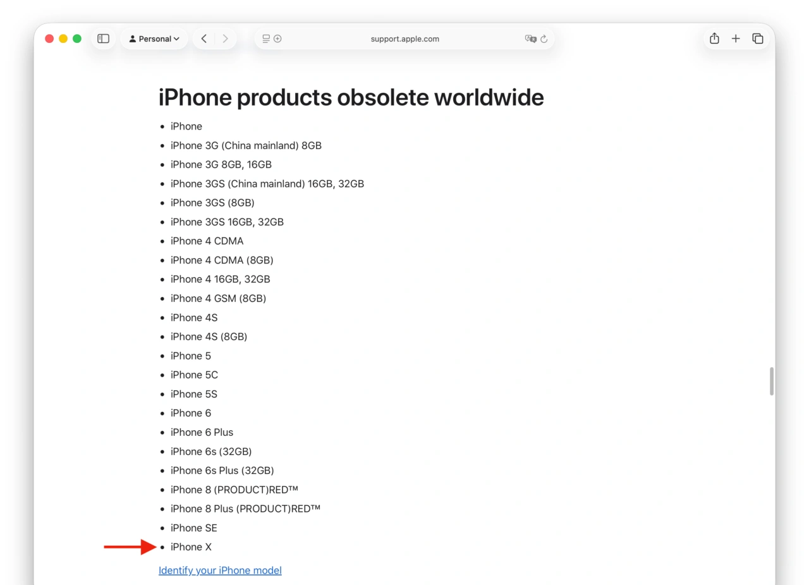Click the first 'iPhone' list item
809x585 pixels.
(x=186, y=126)
